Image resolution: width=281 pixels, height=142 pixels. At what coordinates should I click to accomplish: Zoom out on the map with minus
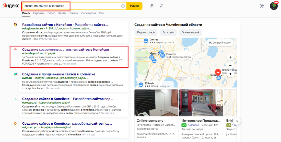coord(230,66)
